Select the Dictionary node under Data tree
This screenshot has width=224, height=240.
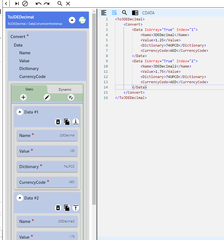[29, 69]
